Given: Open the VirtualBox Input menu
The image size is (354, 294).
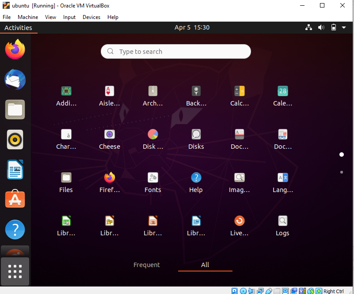Looking at the screenshot, I should click(x=69, y=17).
